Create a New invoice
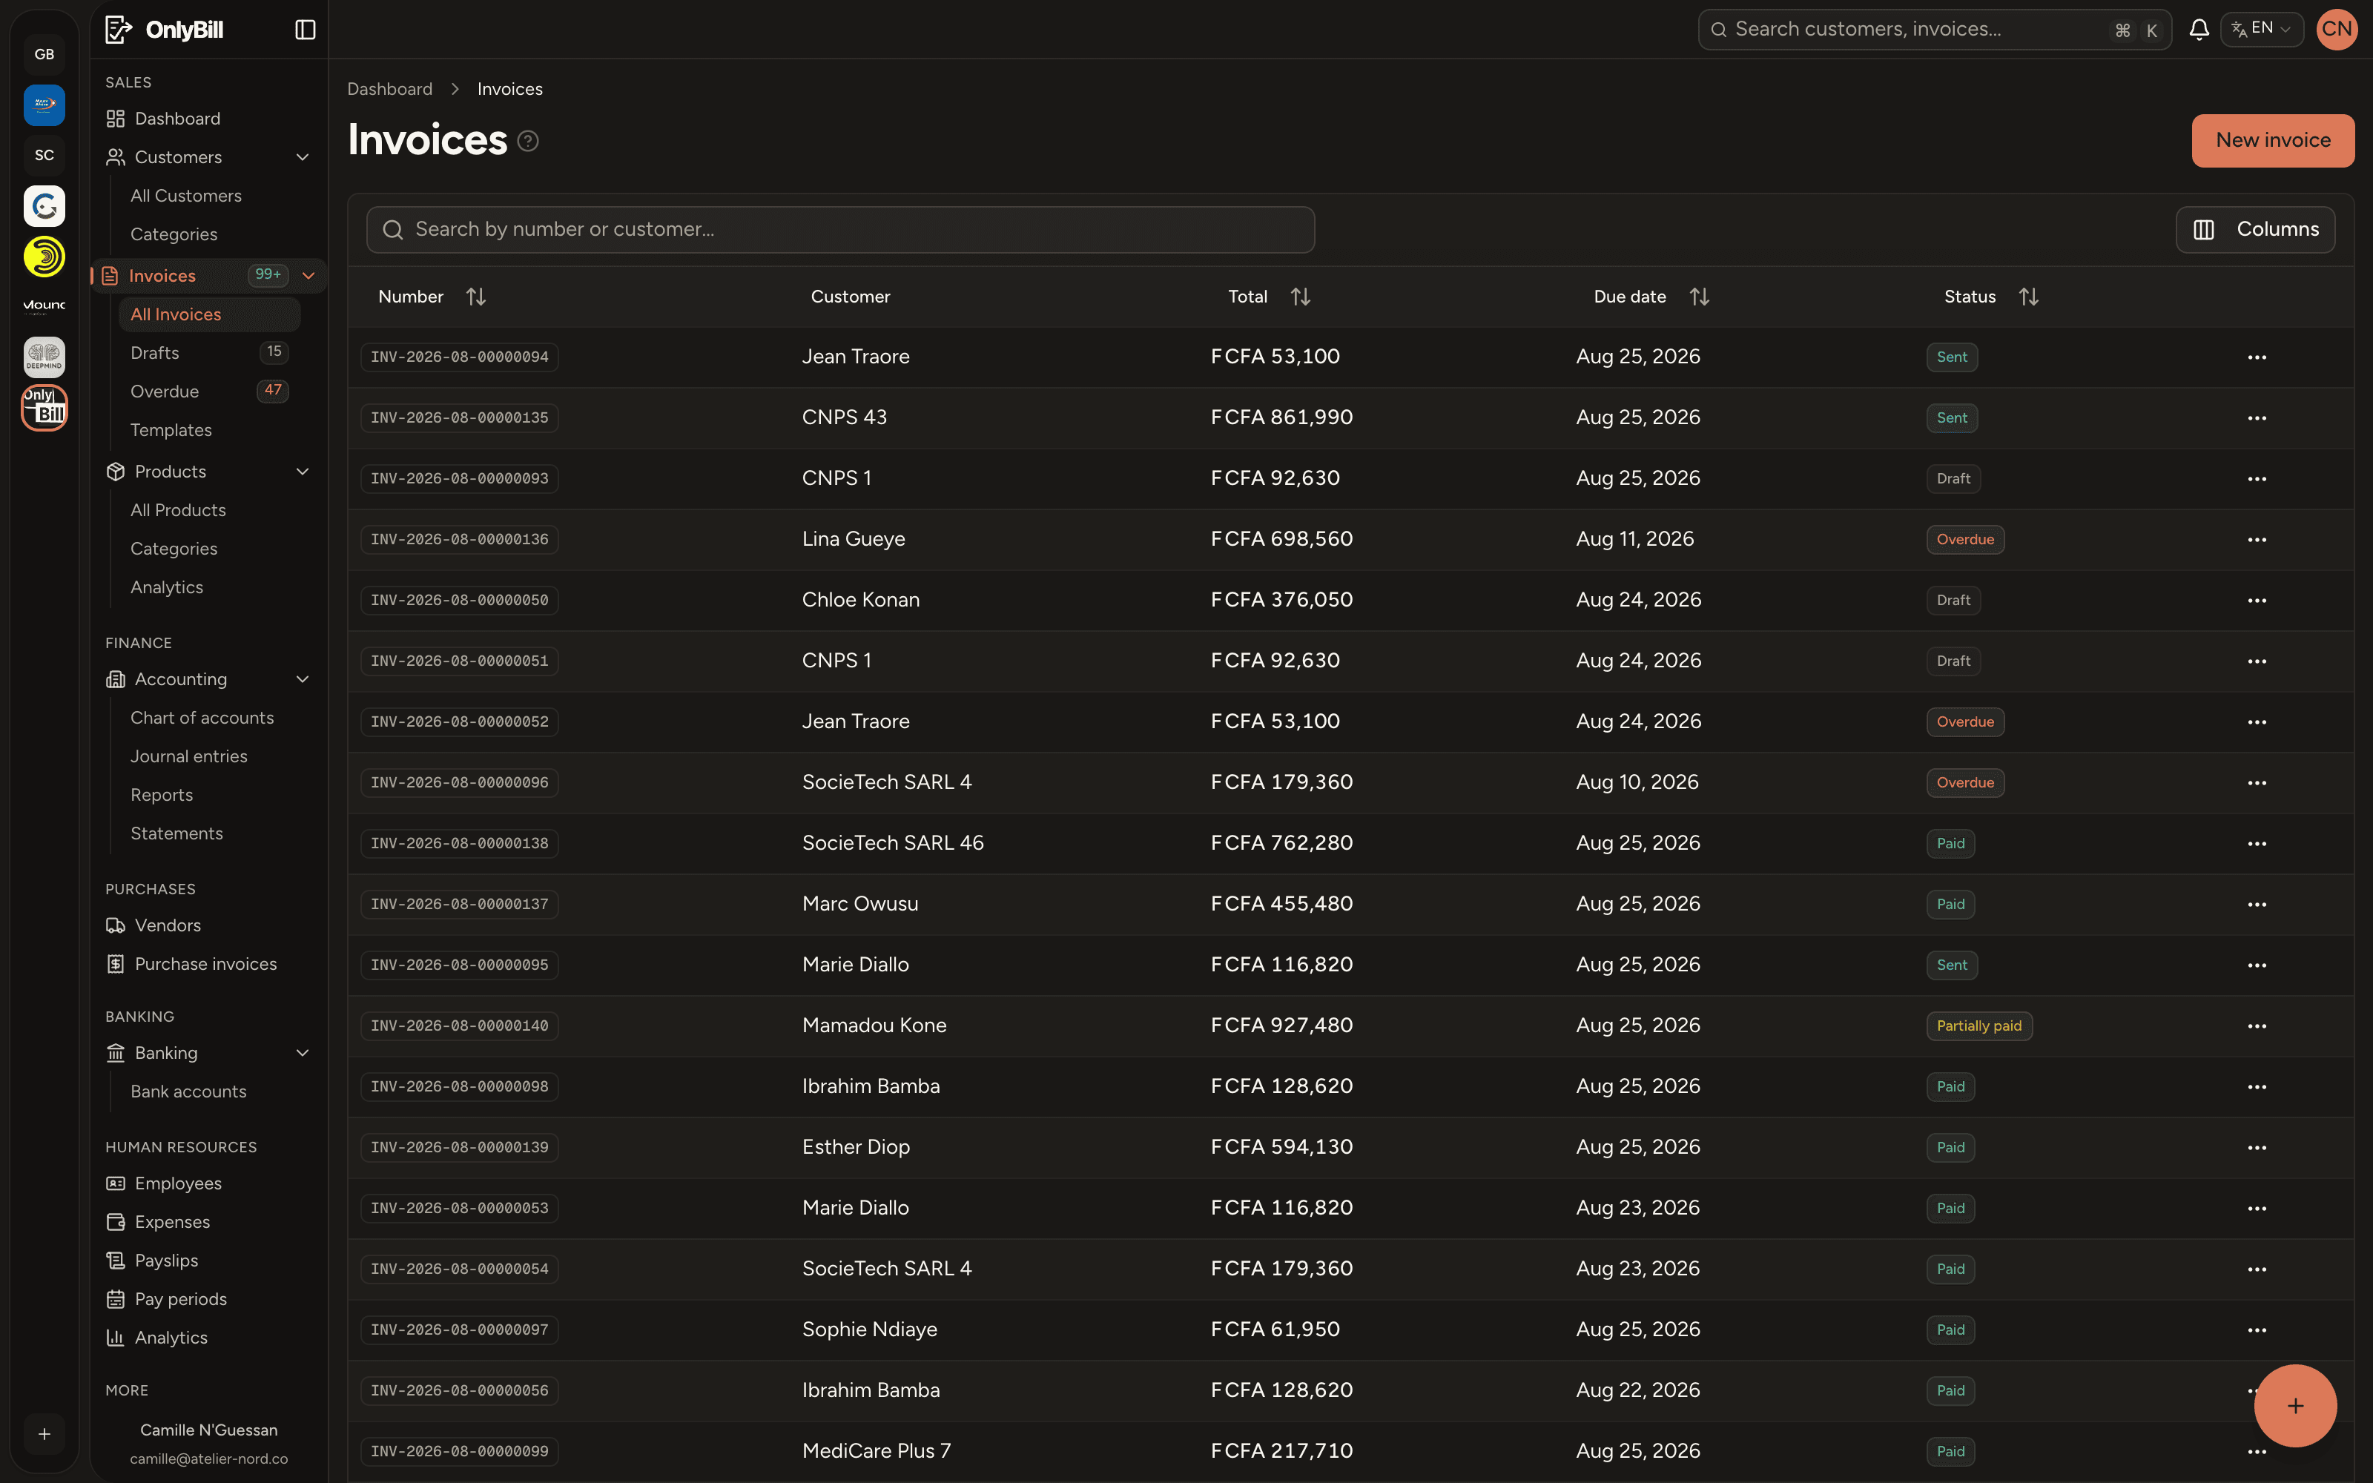The image size is (2373, 1483). click(2272, 140)
